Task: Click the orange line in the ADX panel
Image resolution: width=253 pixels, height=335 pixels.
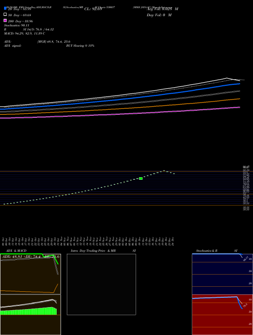Action: (29, 290)
